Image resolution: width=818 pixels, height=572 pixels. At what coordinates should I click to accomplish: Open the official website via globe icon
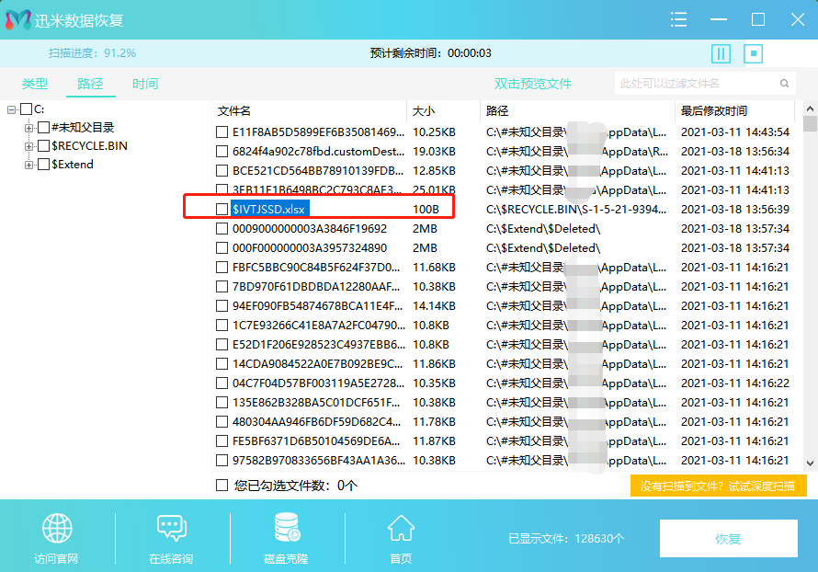(x=56, y=527)
